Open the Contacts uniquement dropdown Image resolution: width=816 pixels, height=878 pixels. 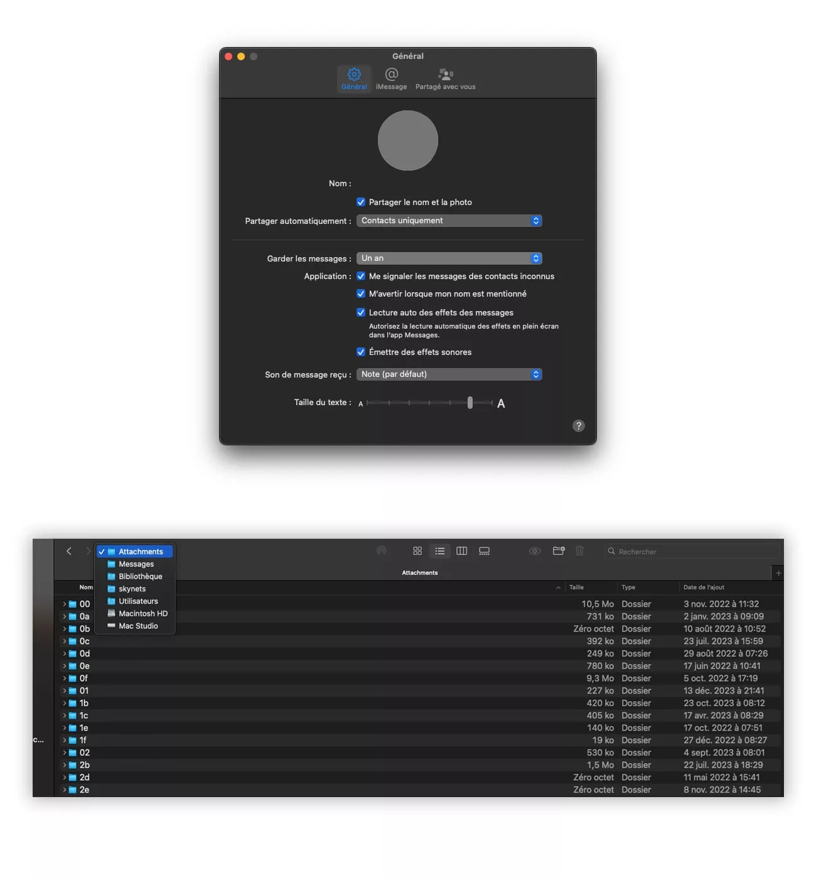tap(449, 221)
